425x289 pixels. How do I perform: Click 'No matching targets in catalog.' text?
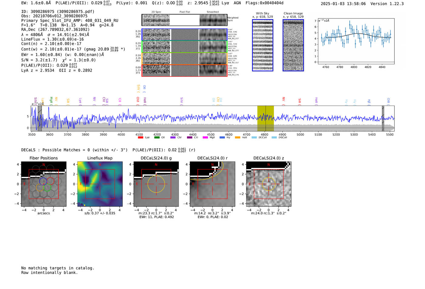click(58, 268)
